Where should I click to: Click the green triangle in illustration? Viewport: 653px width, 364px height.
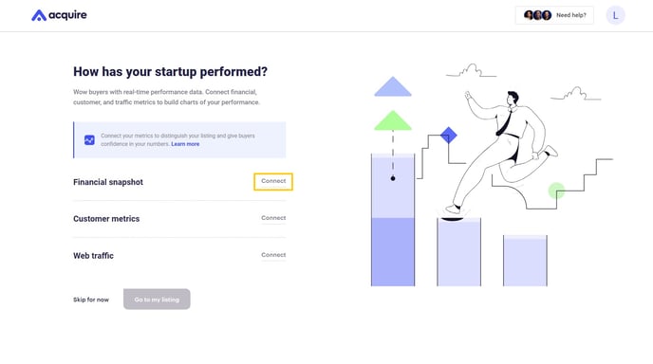[x=393, y=120]
